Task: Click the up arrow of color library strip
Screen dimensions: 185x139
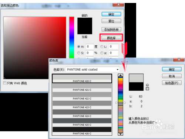Action: [x=121, y=75]
